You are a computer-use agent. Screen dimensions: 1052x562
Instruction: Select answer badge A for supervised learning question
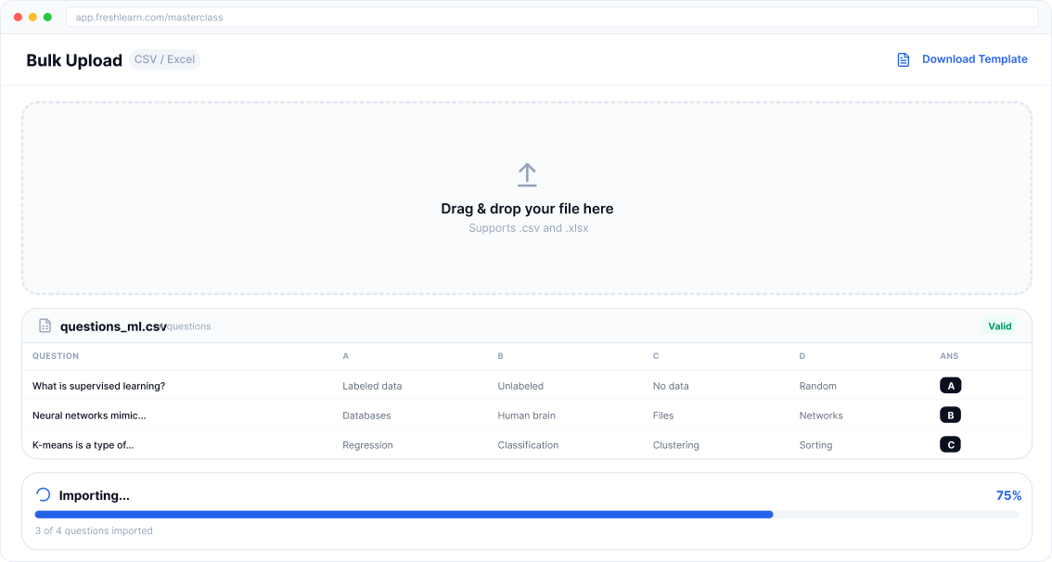(950, 385)
